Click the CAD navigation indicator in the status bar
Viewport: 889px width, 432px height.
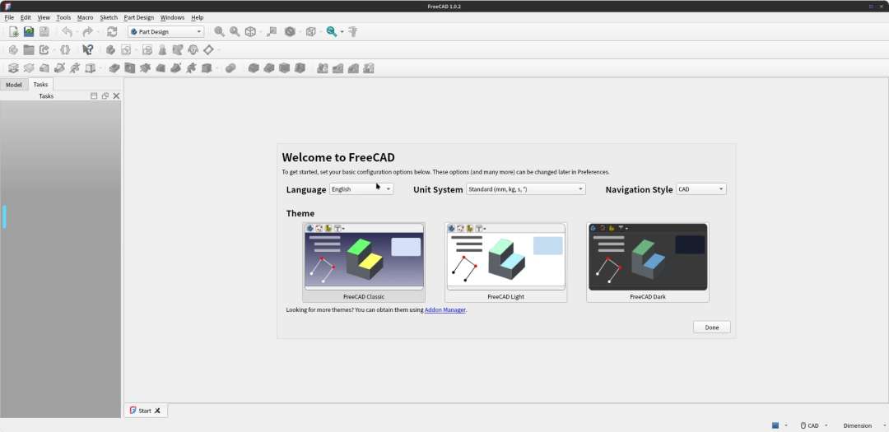click(812, 425)
